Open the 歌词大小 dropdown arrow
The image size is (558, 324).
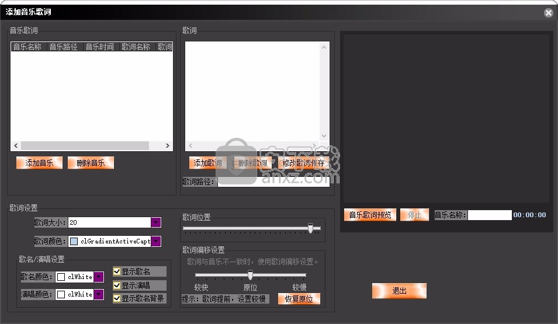pyautogui.click(x=156, y=222)
